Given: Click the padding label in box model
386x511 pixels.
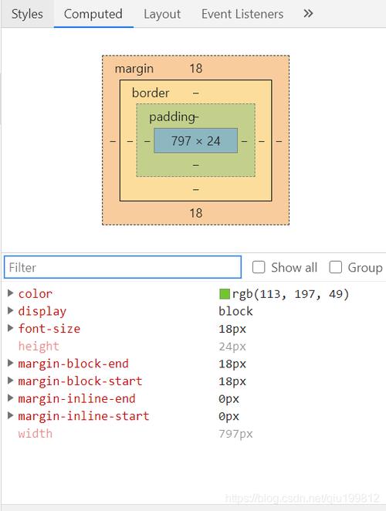Looking at the screenshot, I should point(172,117).
